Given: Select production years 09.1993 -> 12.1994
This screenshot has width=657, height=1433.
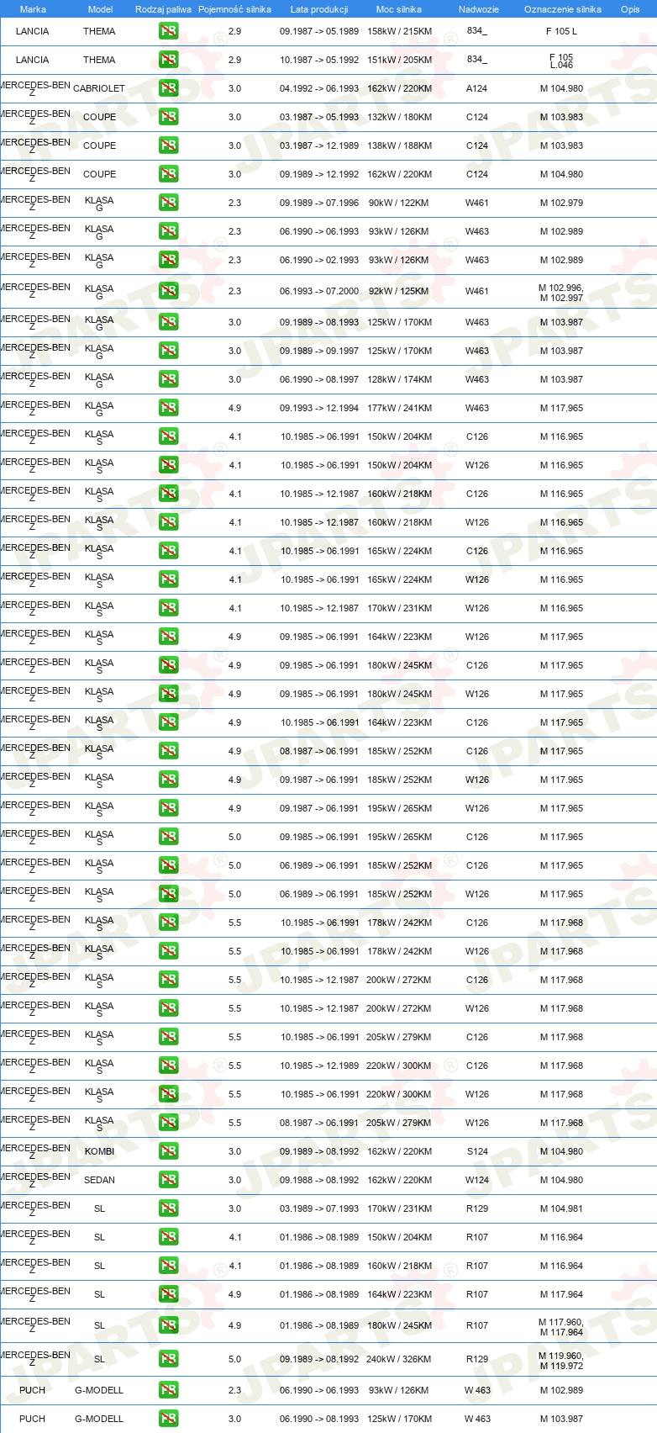Looking at the screenshot, I should click(319, 408).
